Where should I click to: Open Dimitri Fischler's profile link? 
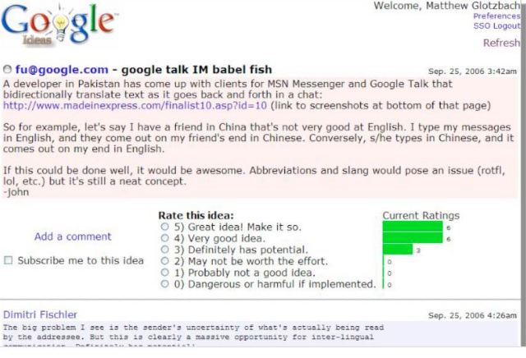(x=40, y=314)
